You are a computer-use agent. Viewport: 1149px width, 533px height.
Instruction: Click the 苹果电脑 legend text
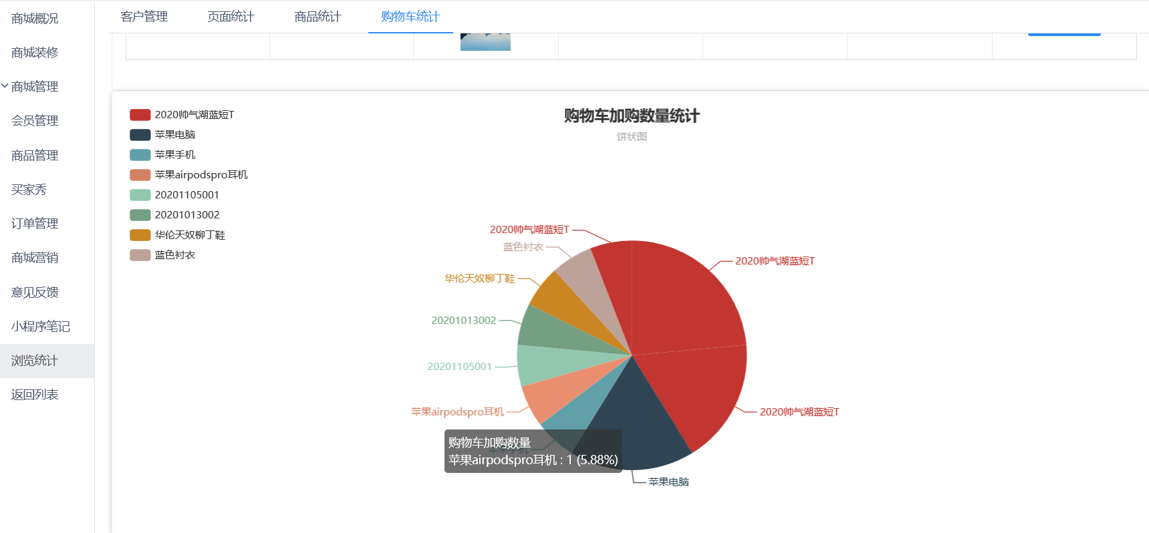(x=175, y=135)
